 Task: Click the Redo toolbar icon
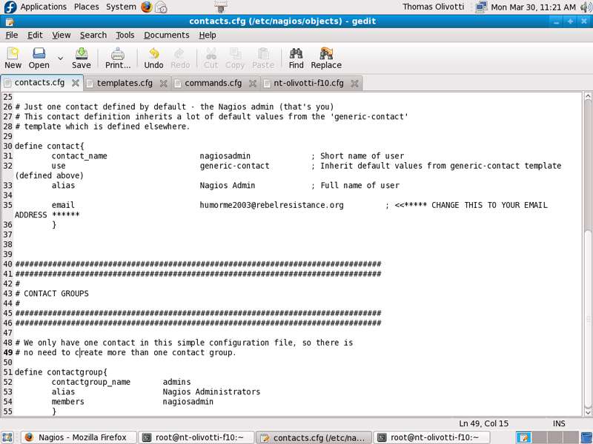tap(180, 58)
